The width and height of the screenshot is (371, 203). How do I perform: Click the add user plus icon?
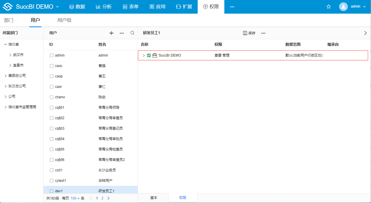[111, 33]
